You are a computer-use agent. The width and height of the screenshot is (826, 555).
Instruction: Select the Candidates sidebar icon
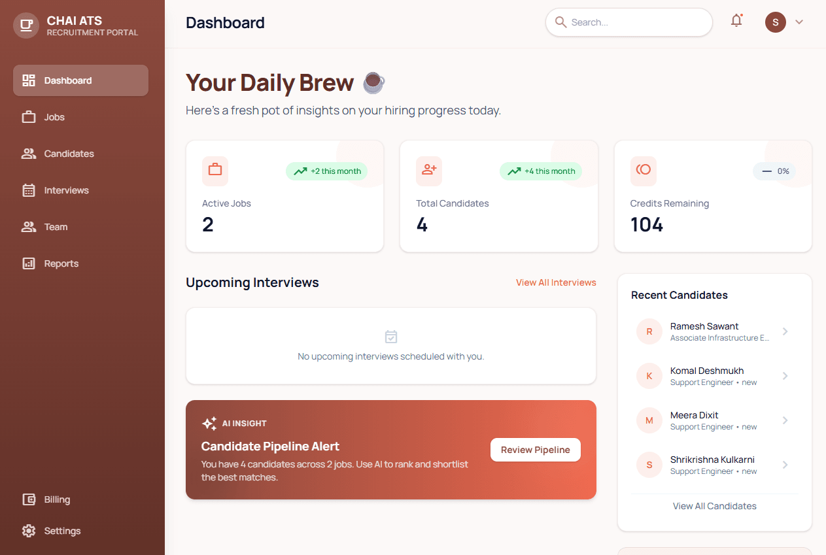click(29, 154)
